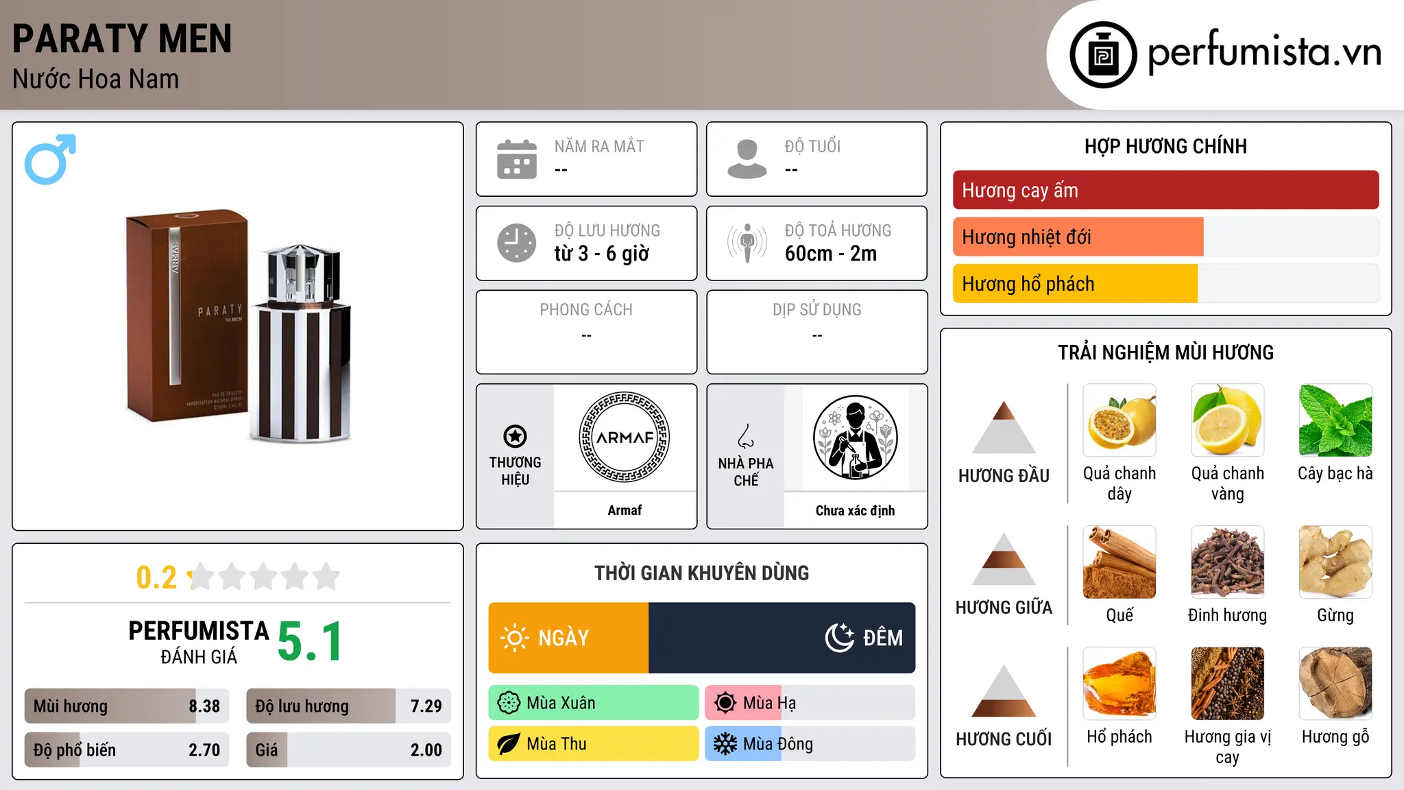Open the Paraty Men bottle product photo
Screen dimensions: 1404x790
click(239, 326)
